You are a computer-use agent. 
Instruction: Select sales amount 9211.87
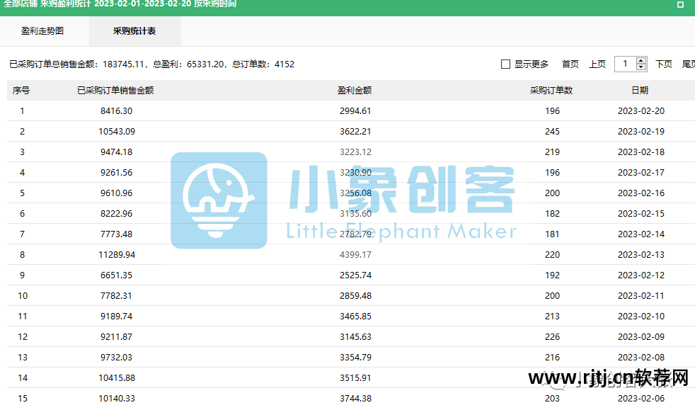click(116, 337)
